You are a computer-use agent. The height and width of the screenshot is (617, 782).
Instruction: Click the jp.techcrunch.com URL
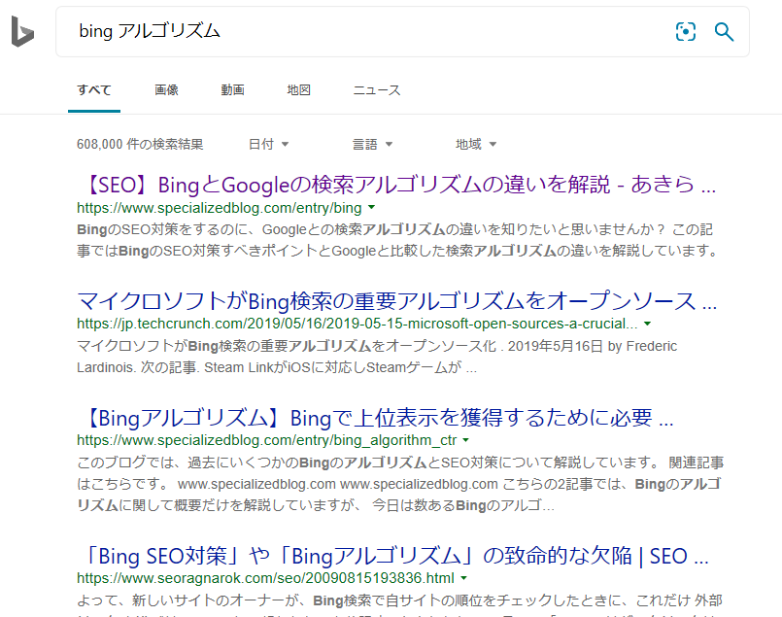pos(357,324)
